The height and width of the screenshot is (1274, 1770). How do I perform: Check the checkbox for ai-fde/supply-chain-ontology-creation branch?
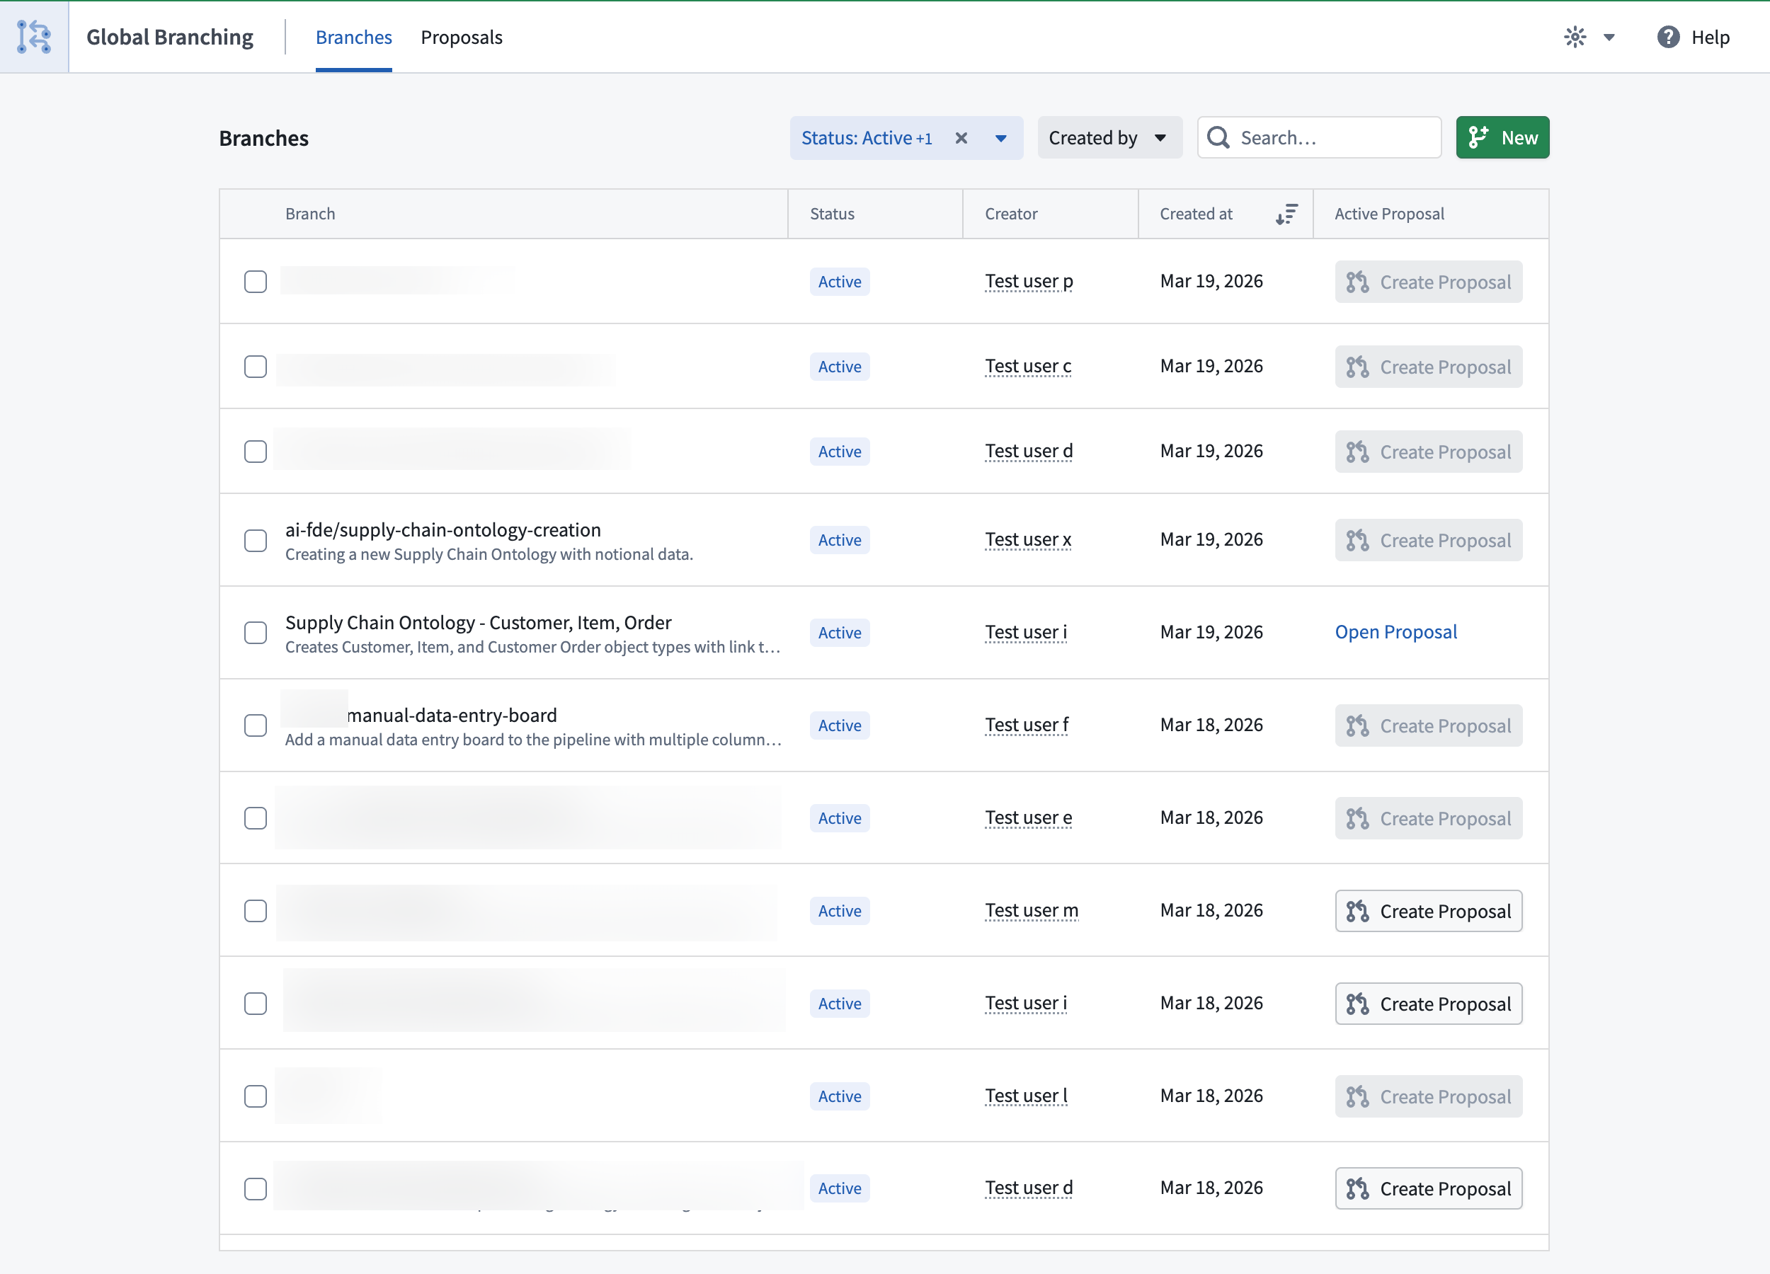(255, 541)
